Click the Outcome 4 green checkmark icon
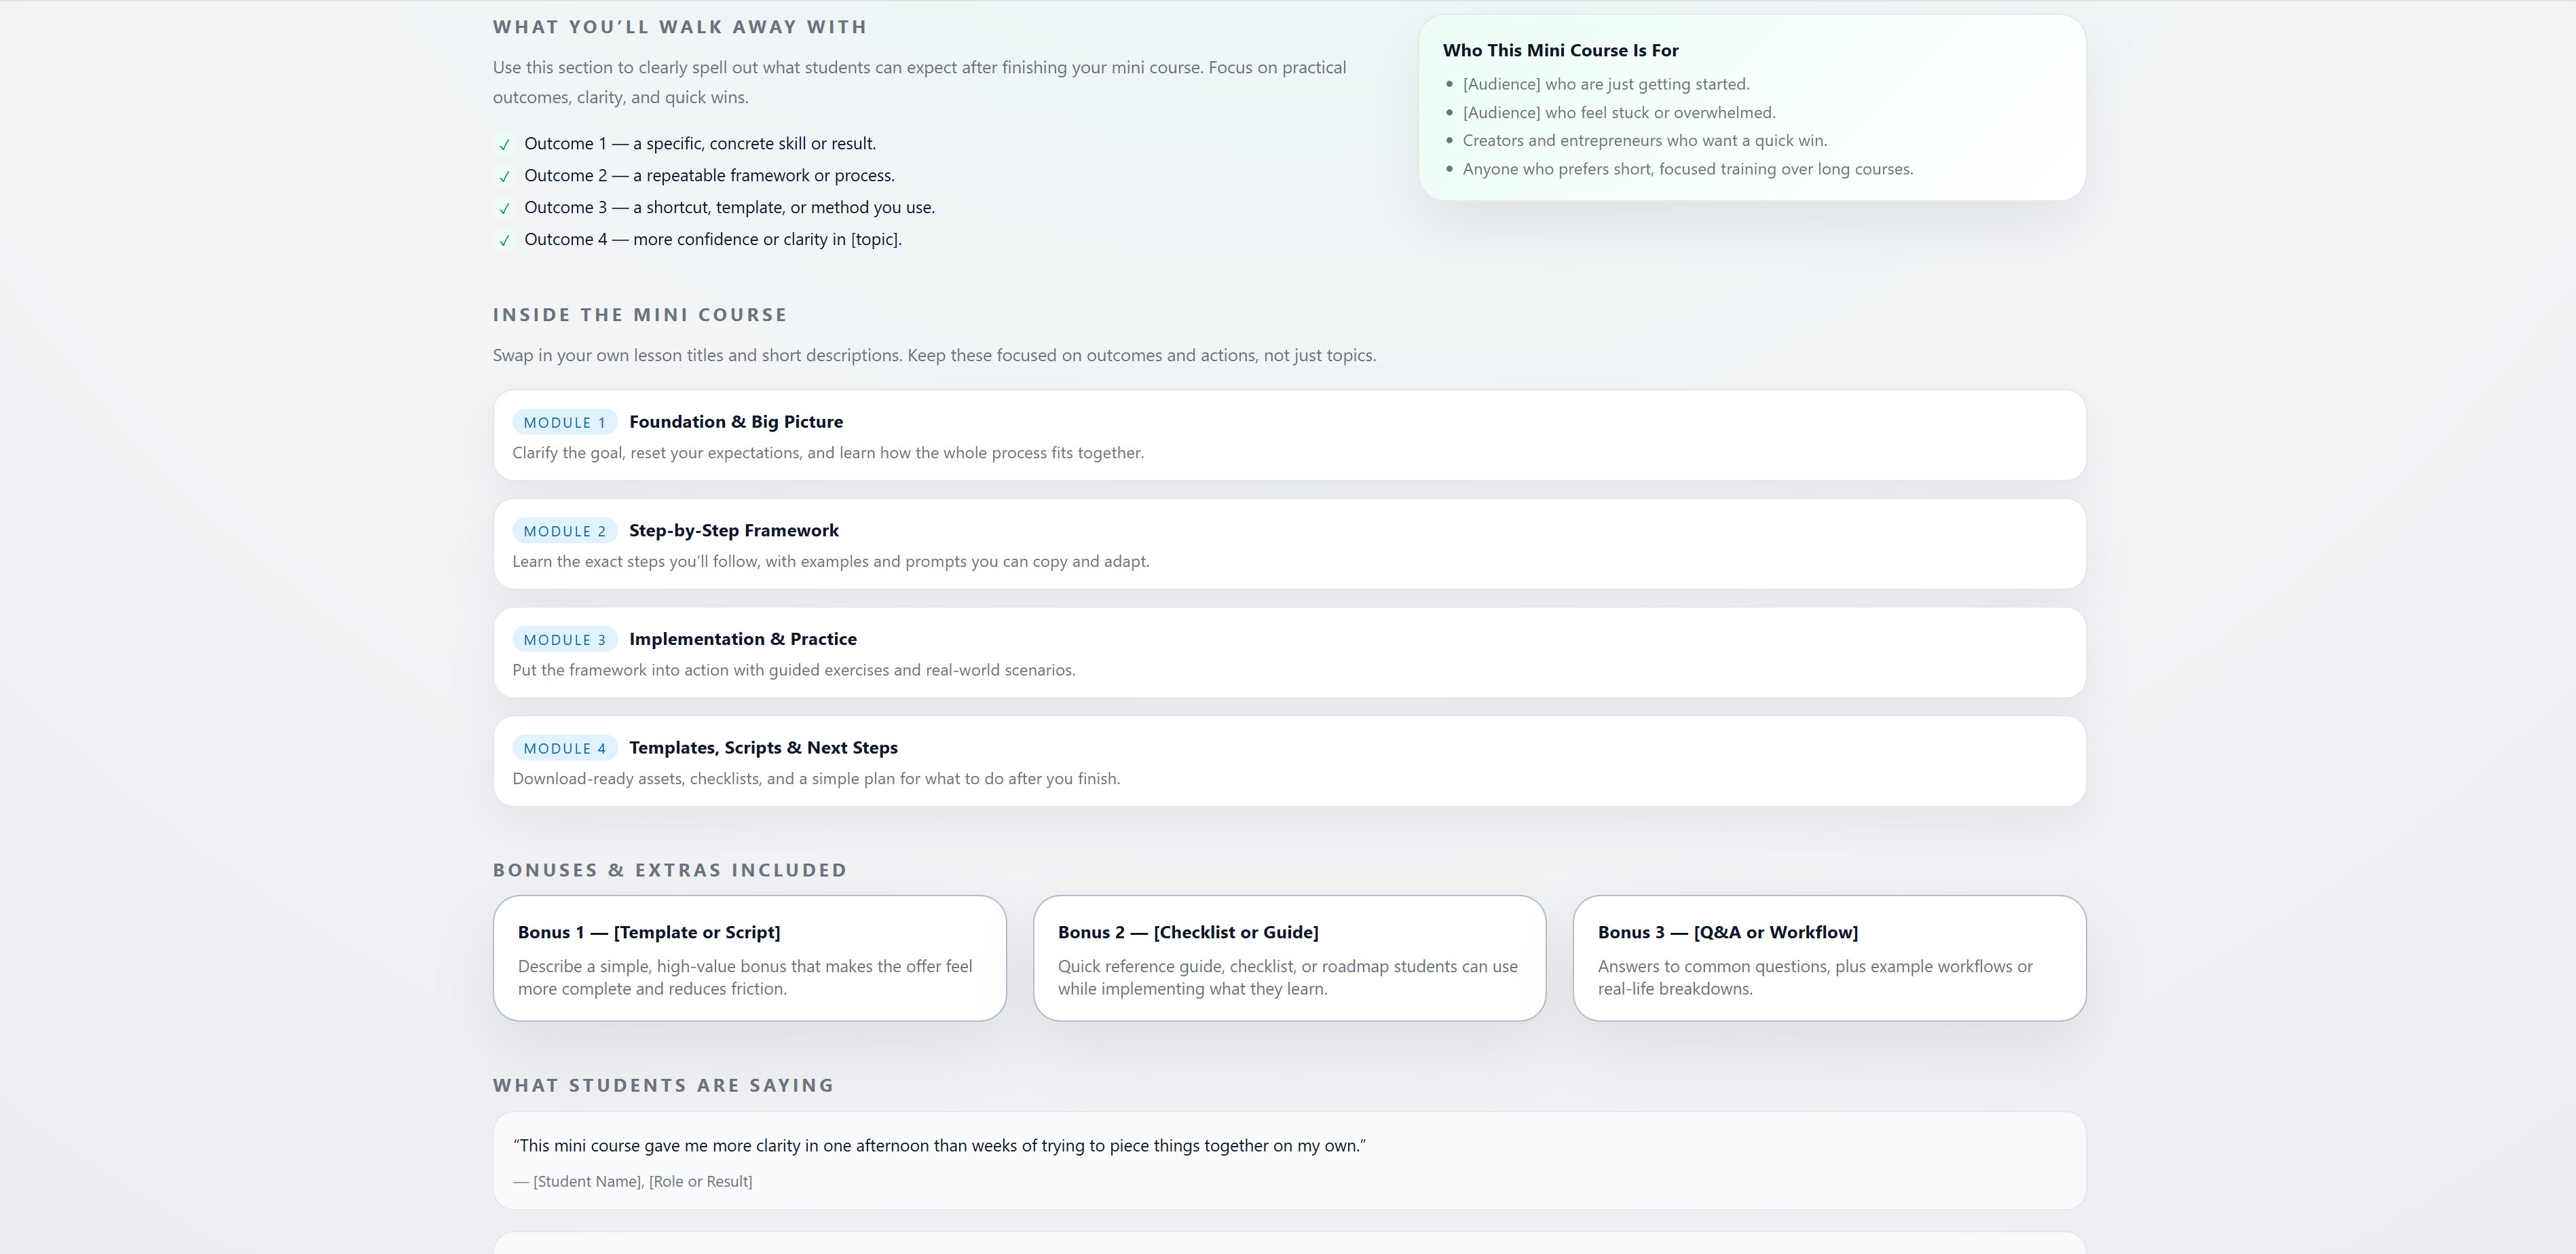The width and height of the screenshot is (2576, 1254). (504, 241)
